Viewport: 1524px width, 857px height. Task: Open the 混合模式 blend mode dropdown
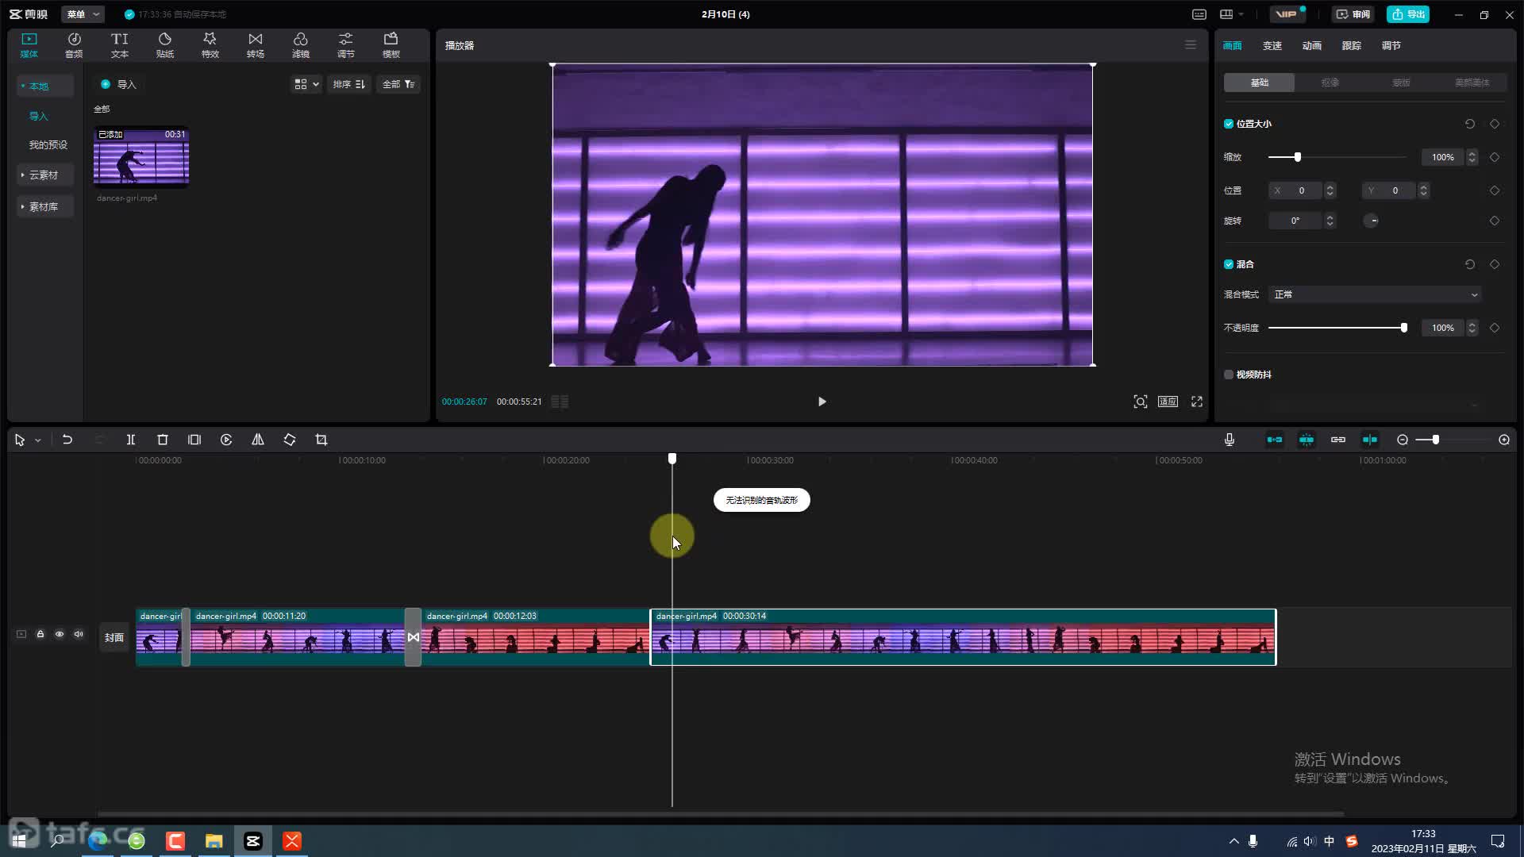pos(1375,294)
